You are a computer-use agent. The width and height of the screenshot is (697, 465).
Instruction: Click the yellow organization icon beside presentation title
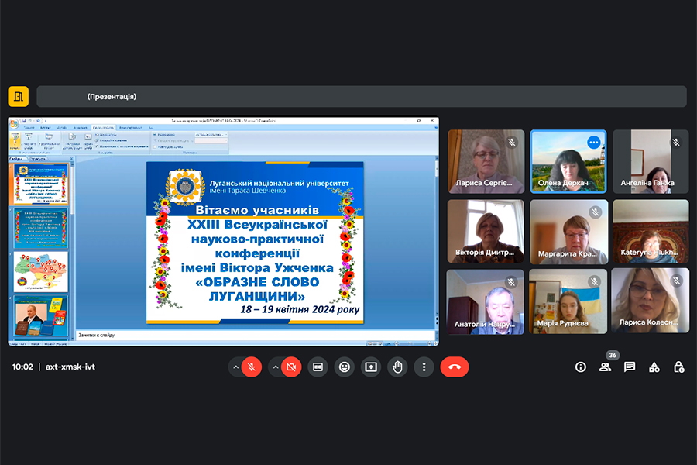(x=19, y=97)
